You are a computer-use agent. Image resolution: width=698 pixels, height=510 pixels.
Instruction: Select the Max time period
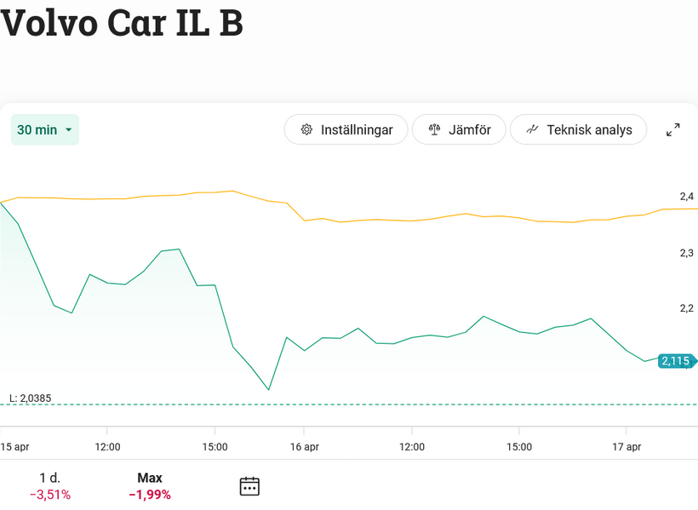[150, 486]
